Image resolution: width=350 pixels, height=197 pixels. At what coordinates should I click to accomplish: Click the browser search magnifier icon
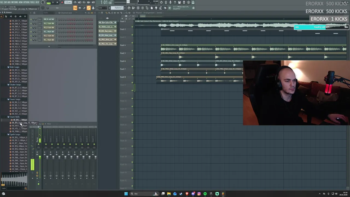coord(26,188)
